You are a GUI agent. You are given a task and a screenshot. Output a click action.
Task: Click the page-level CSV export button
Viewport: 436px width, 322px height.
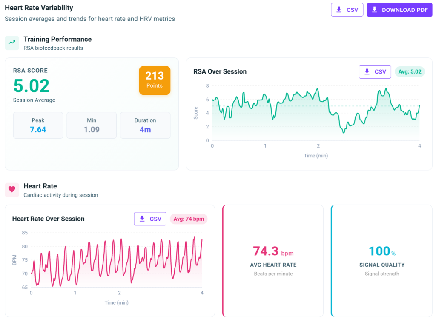(347, 10)
